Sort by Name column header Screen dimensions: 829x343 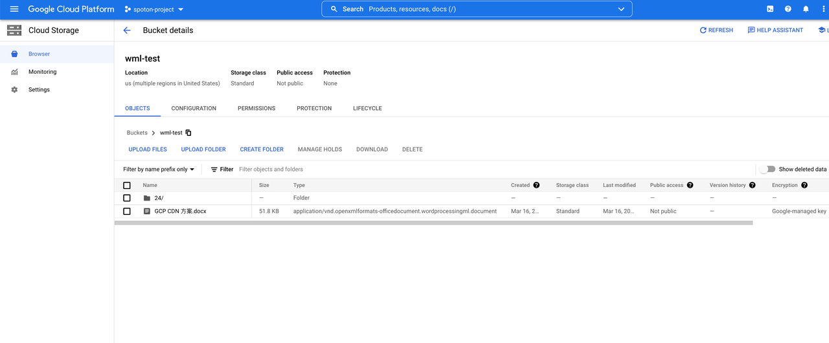click(x=150, y=185)
